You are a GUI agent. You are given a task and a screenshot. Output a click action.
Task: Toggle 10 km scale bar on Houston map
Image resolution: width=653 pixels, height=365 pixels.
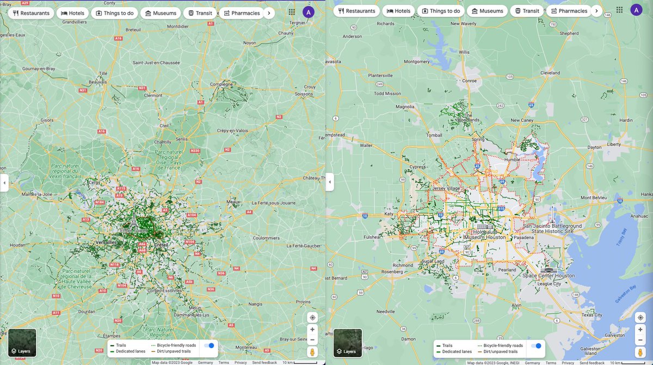click(627, 362)
